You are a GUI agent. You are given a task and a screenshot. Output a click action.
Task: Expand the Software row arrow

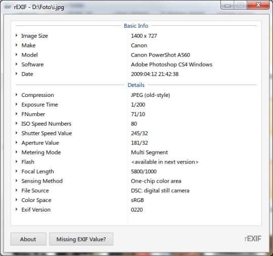coord(16,64)
